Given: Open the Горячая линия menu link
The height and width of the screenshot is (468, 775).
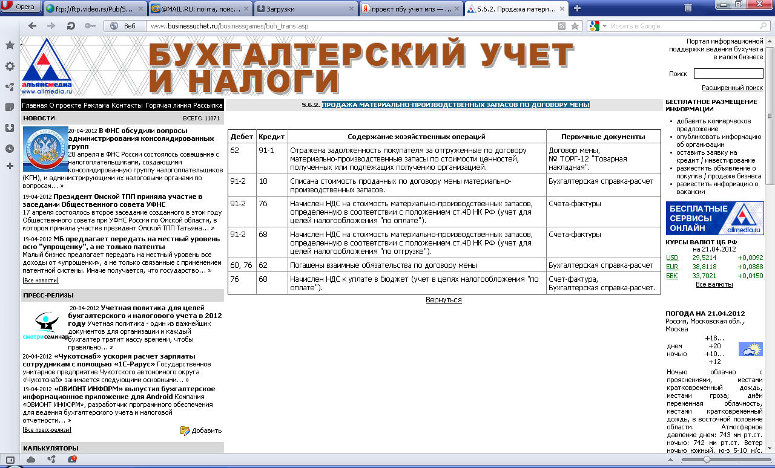Looking at the screenshot, I should (169, 105).
